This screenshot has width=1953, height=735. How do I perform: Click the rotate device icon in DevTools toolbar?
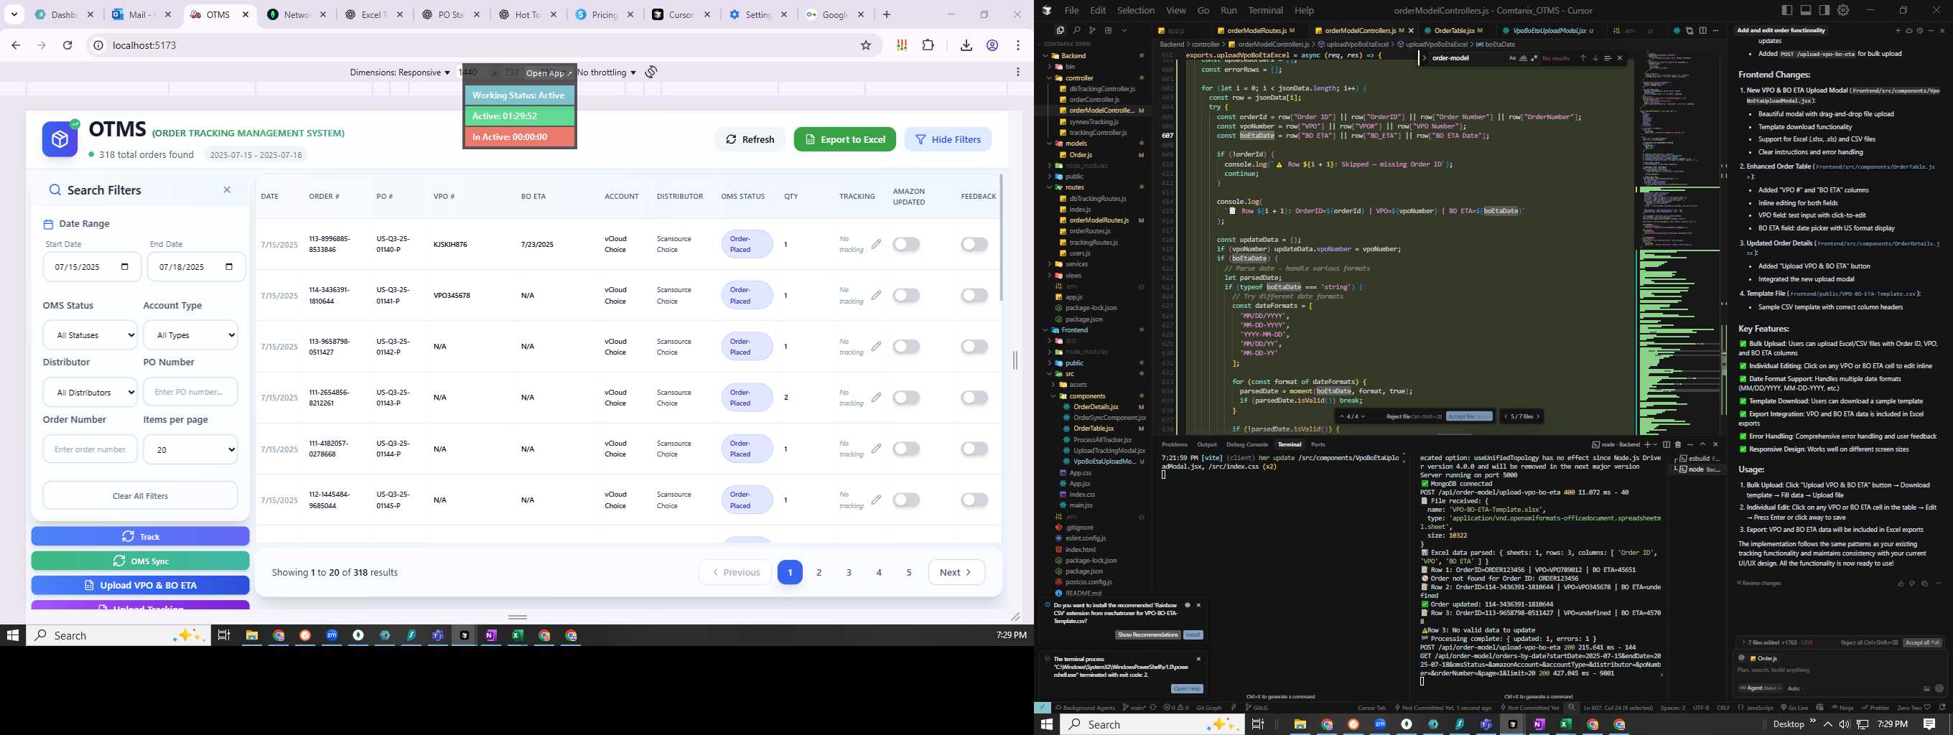click(x=651, y=72)
